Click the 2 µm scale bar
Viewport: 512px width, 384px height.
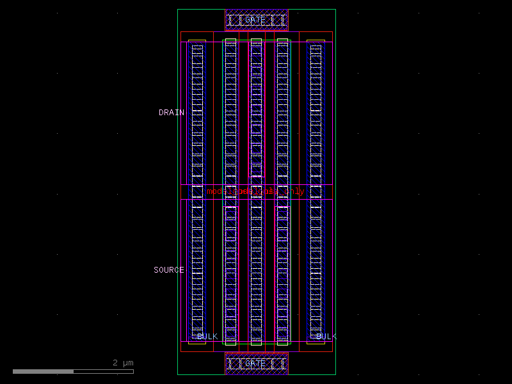pos(74,371)
